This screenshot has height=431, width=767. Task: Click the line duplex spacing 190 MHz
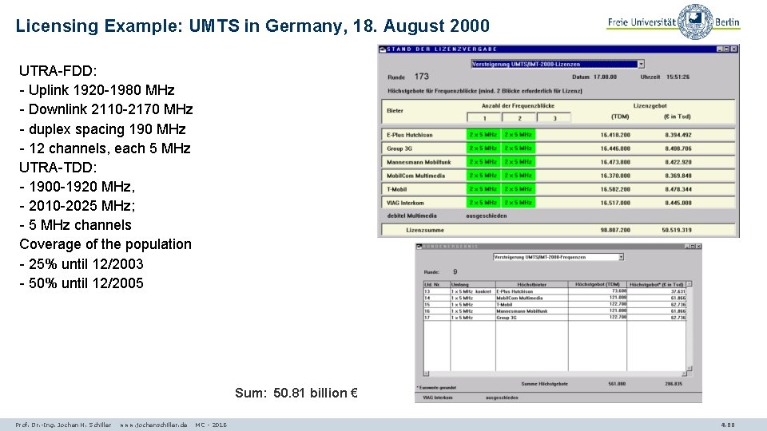coord(103,129)
